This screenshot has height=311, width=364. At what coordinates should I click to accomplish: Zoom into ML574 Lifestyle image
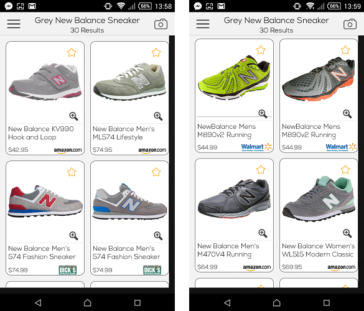point(158,116)
